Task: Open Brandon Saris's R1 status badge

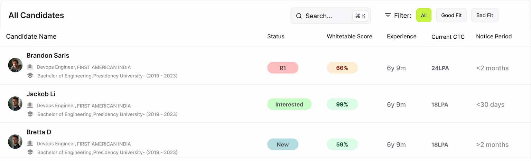Action: [x=283, y=68]
